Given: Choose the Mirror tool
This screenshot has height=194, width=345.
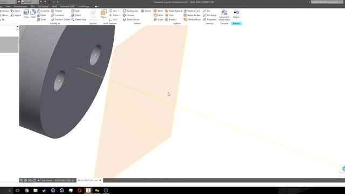Looking at the screenshot, I should click(x=146, y=11).
